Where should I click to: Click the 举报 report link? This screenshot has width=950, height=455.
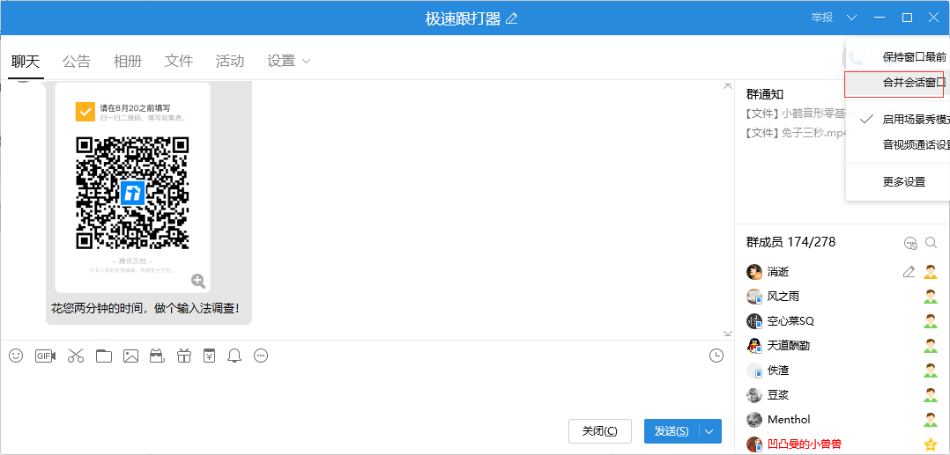pyautogui.click(x=822, y=18)
